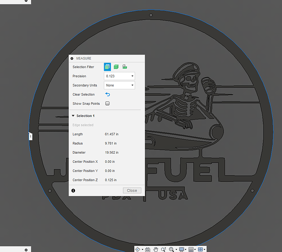Image resolution: width=282 pixels, height=252 pixels.
Task: Activate the Orbit navigation tool
Action: click(x=137, y=249)
